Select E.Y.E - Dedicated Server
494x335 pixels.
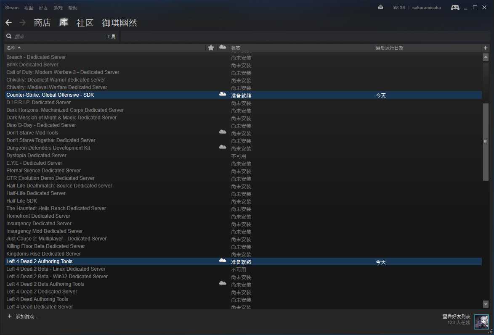(243, 163)
